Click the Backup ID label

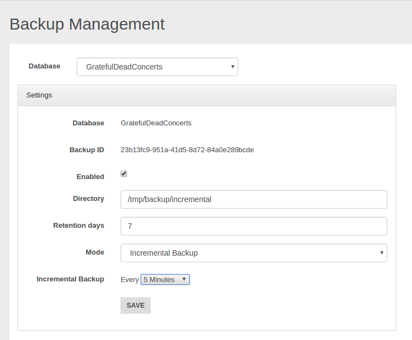pyautogui.click(x=87, y=150)
